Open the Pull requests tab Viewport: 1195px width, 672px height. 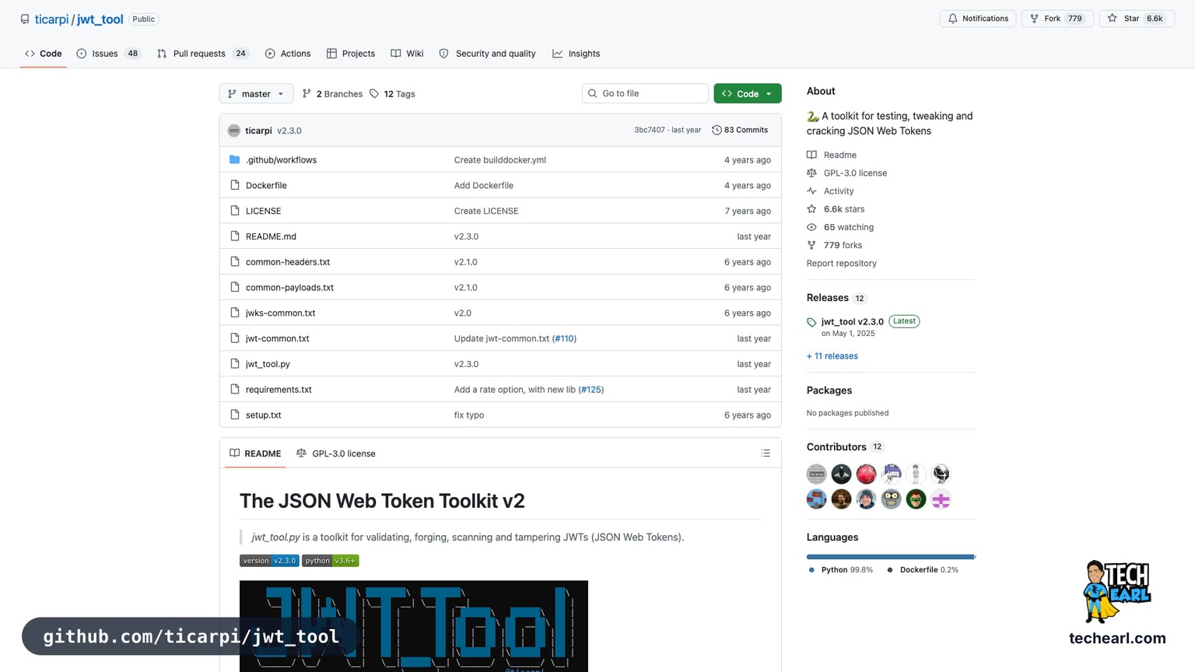[x=202, y=54]
